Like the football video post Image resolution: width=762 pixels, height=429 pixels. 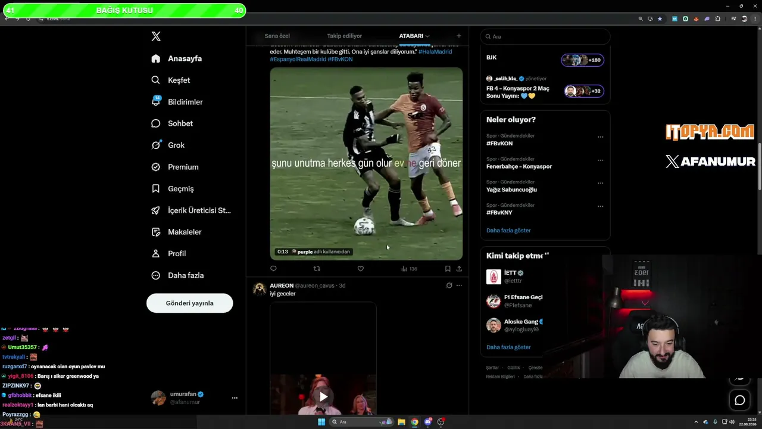360,269
